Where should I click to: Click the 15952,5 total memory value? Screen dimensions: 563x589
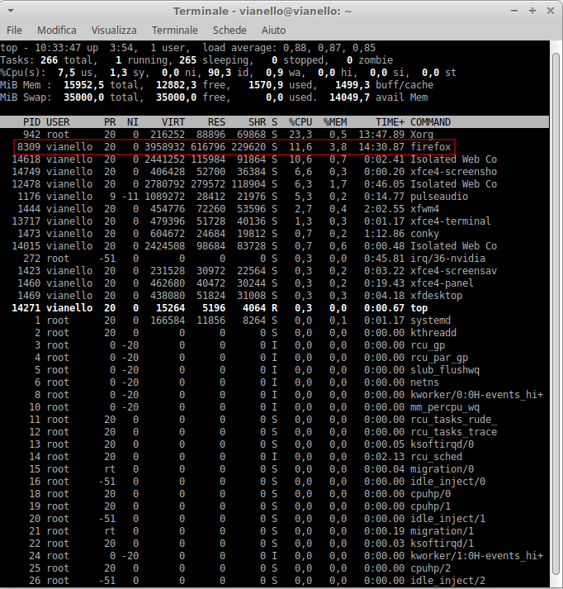pyautogui.click(x=83, y=85)
